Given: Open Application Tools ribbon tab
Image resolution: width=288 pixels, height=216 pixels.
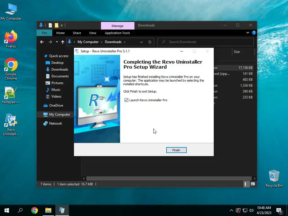Looking at the screenshot, I should click(x=117, y=33).
